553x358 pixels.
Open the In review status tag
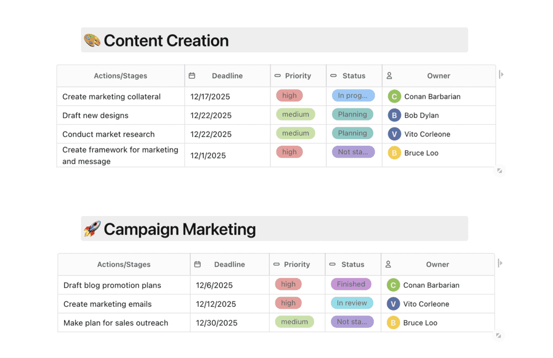[x=352, y=303]
